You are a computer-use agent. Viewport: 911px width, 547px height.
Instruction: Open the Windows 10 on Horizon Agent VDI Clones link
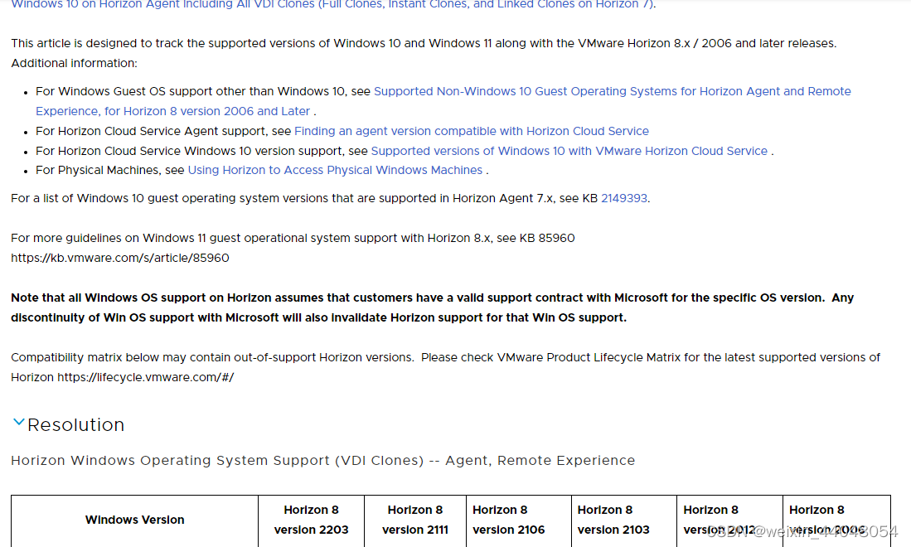pos(332,4)
